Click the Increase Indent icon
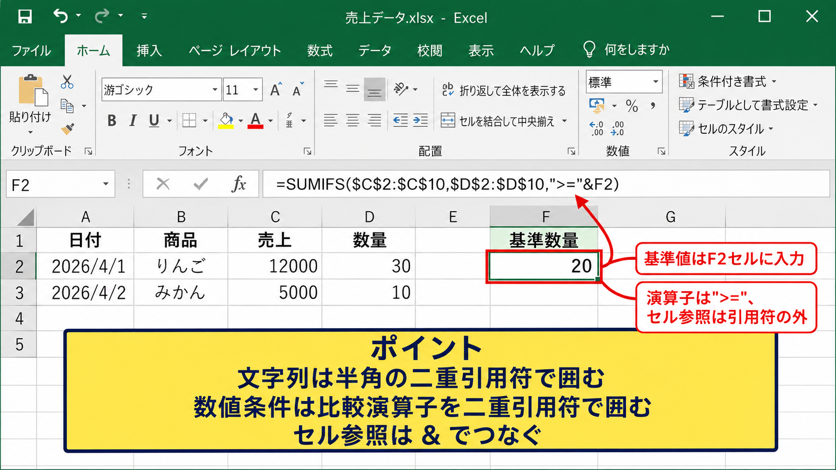Image resolution: width=836 pixels, height=470 pixels. pyautogui.click(x=420, y=120)
